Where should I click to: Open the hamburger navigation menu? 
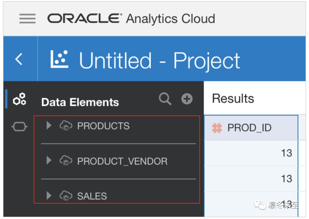pos(27,19)
